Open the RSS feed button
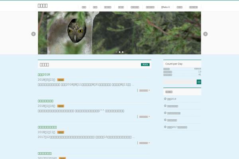The width and height of the screenshot is (239, 159). coord(145,64)
